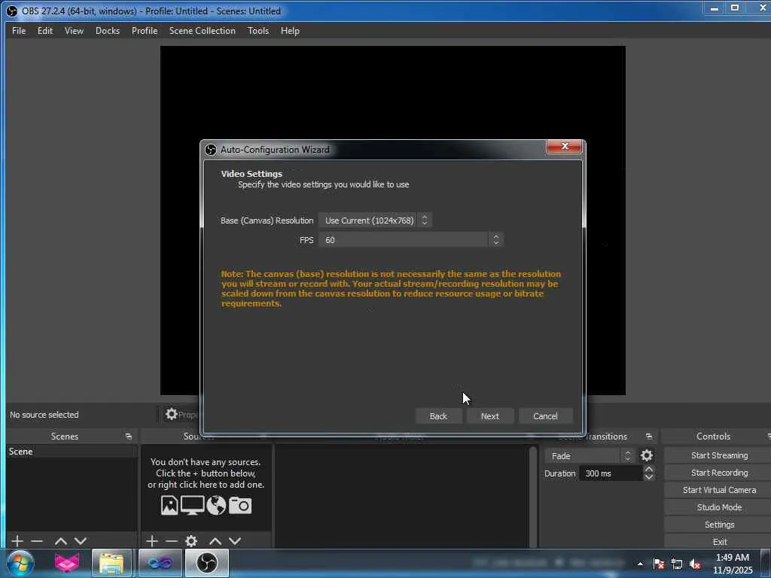
Task: Click the network tray icon
Action: pos(677,564)
